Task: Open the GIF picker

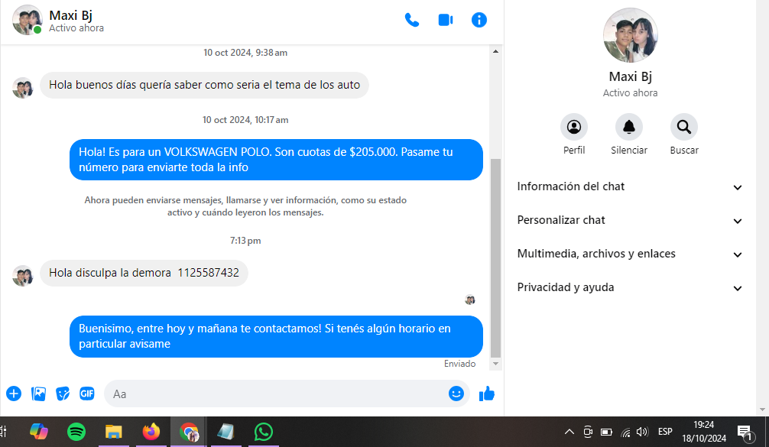Action: 87,394
